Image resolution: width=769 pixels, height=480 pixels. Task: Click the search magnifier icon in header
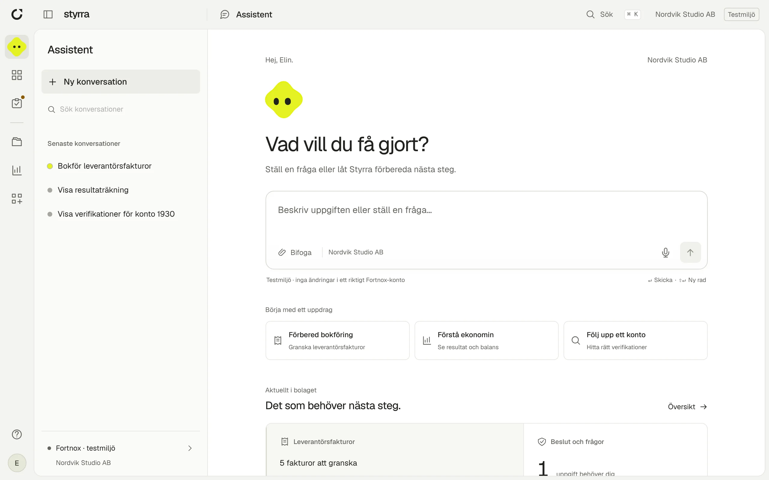(x=590, y=14)
